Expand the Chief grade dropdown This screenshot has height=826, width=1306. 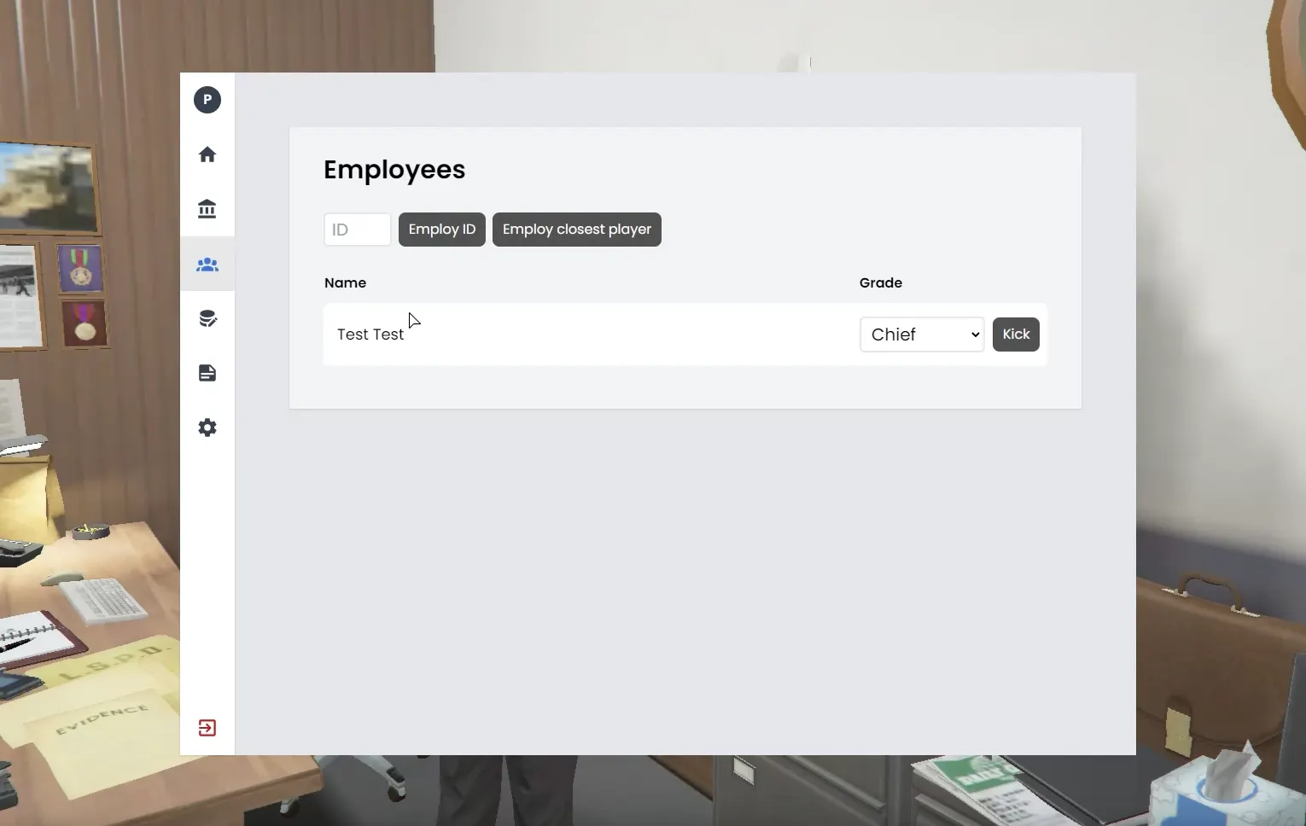922,334
